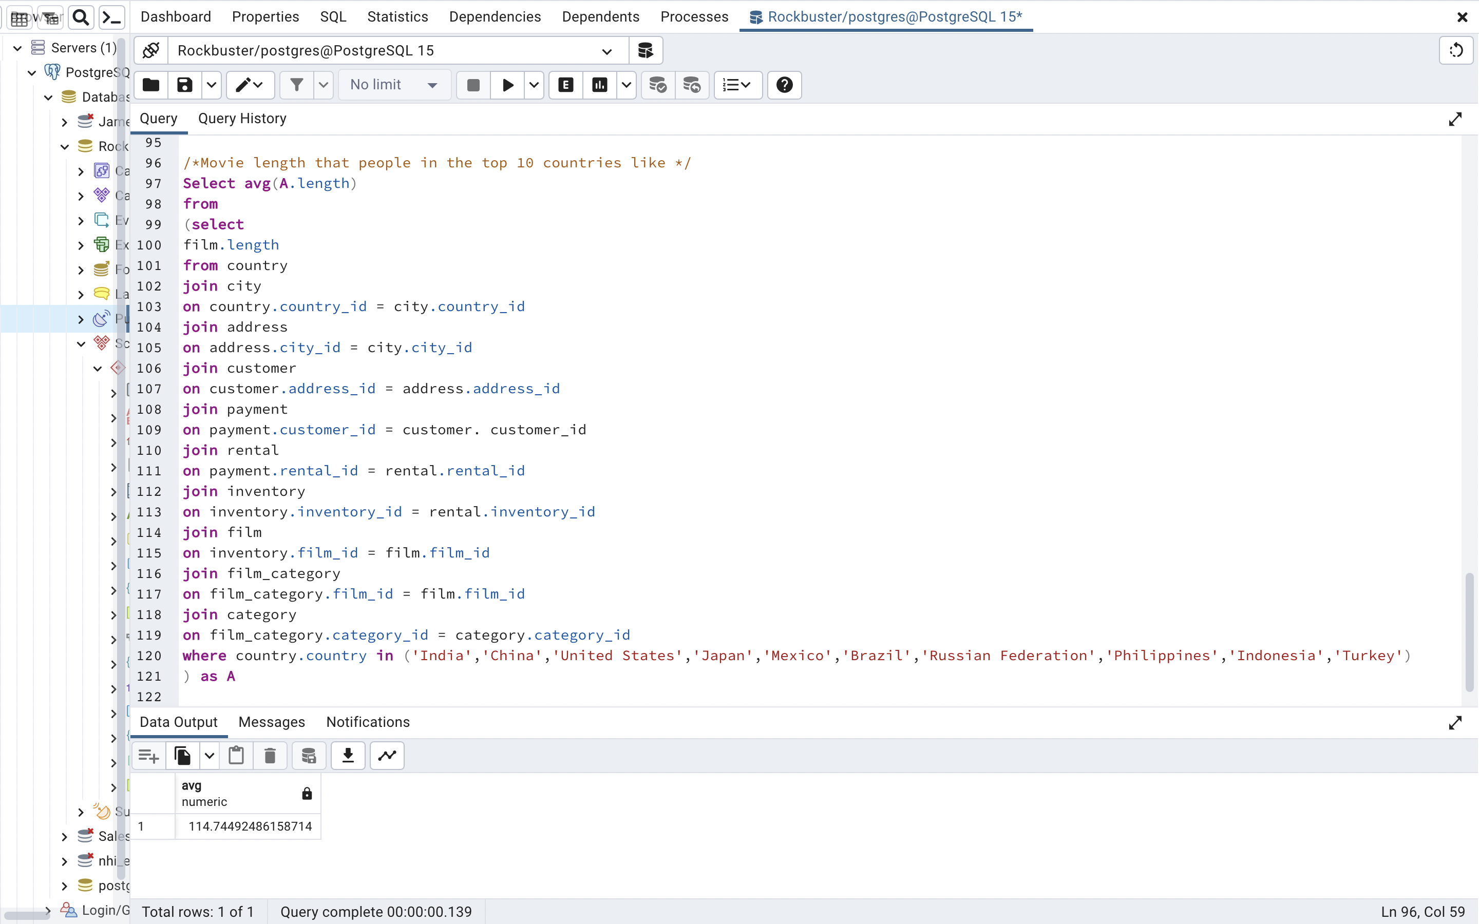Open the Messages tab

click(271, 722)
